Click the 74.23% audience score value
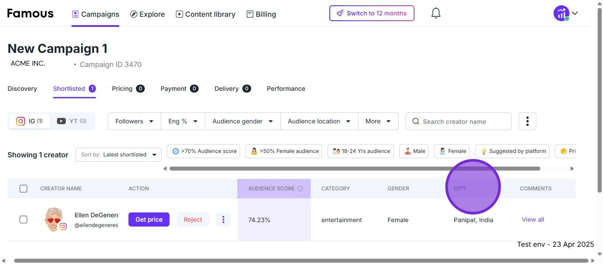The width and height of the screenshot is (603, 264). coord(259,220)
